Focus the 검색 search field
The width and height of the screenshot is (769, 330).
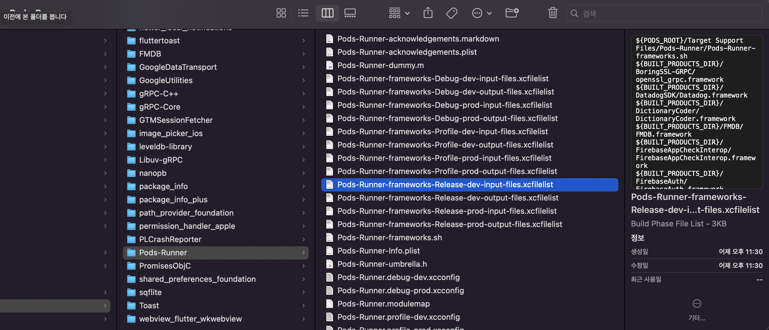pyautogui.click(x=664, y=14)
